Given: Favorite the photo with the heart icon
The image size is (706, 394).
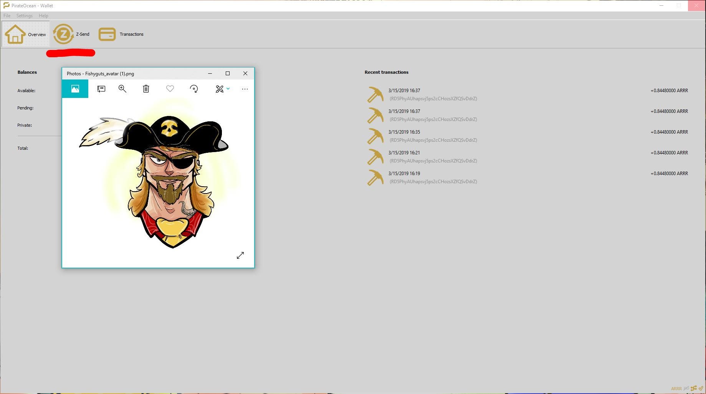Looking at the screenshot, I should tap(170, 89).
